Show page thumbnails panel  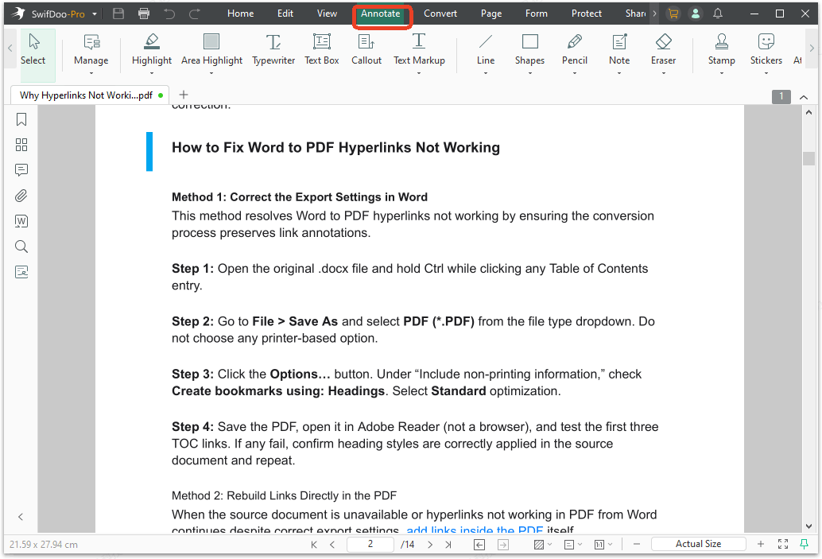21,145
